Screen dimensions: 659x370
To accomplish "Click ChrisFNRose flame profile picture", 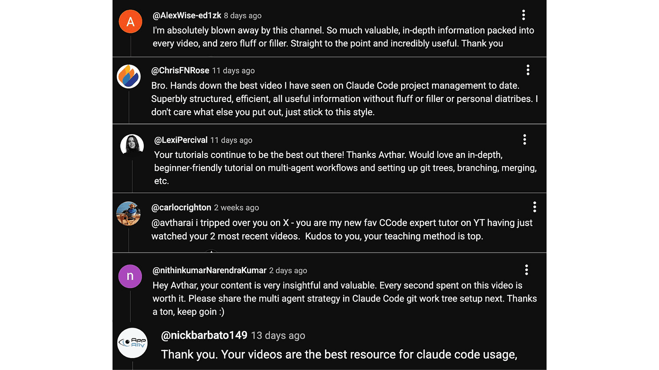I will click(129, 77).
